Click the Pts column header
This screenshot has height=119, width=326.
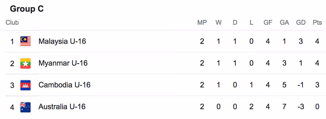pos(317,23)
